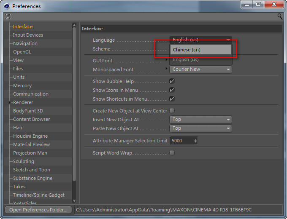Expand the Monospaced Font arrow
This screenshot has width=287, height=219.
point(166,69)
